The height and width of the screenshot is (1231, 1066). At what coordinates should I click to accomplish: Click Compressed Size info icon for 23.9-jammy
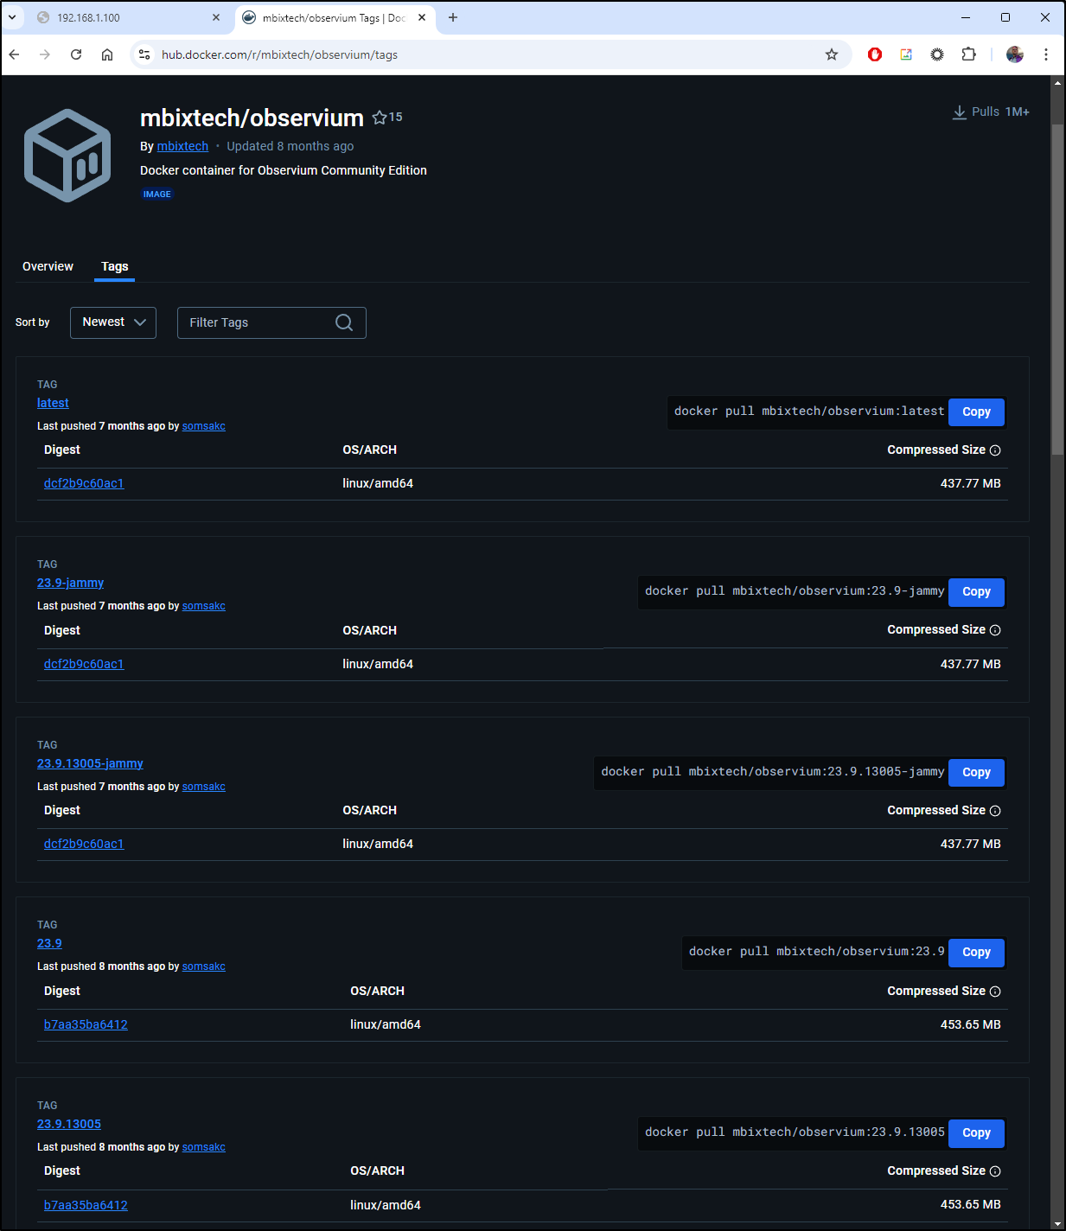[x=995, y=630]
